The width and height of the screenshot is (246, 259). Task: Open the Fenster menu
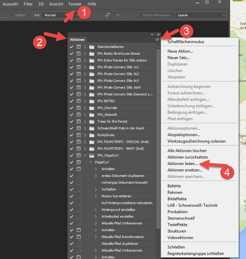coord(75,4)
